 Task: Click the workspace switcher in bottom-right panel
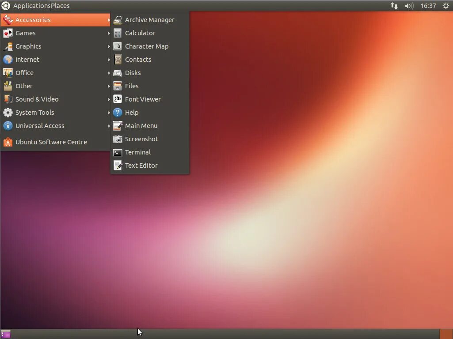pyautogui.click(x=446, y=334)
